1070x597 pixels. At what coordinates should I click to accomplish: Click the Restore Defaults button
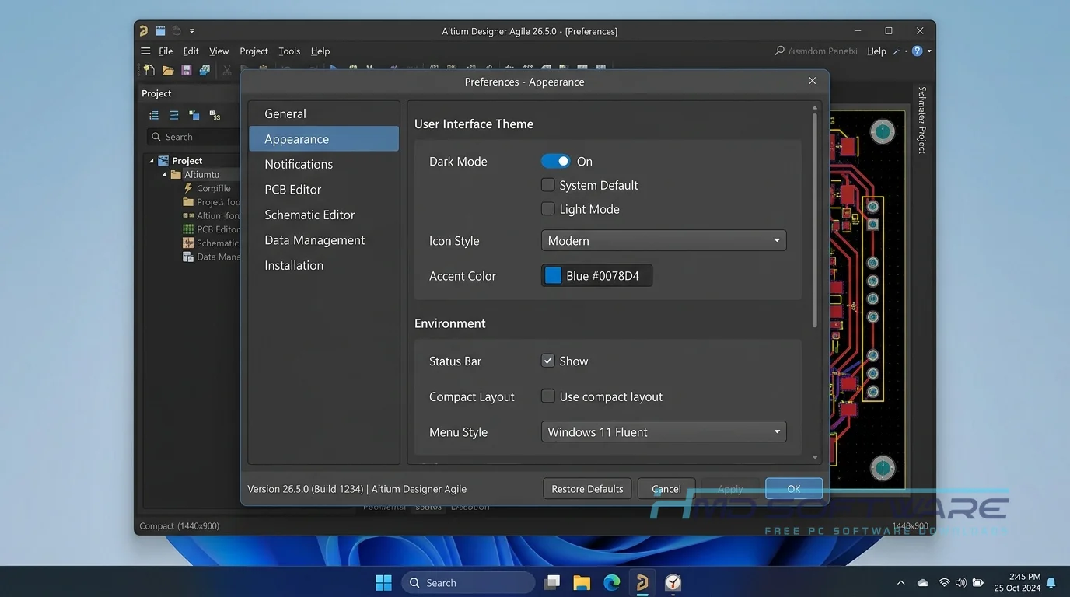(587, 489)
